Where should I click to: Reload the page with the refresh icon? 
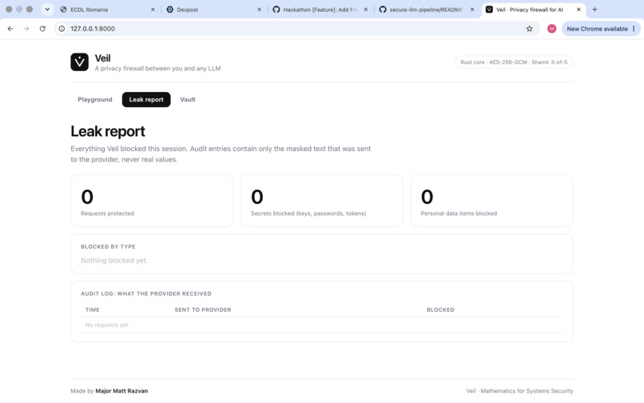tap(42, 29)
